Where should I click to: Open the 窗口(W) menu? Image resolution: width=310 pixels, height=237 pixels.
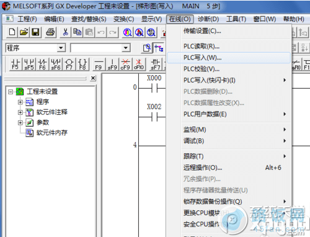(x=265, y=19)
